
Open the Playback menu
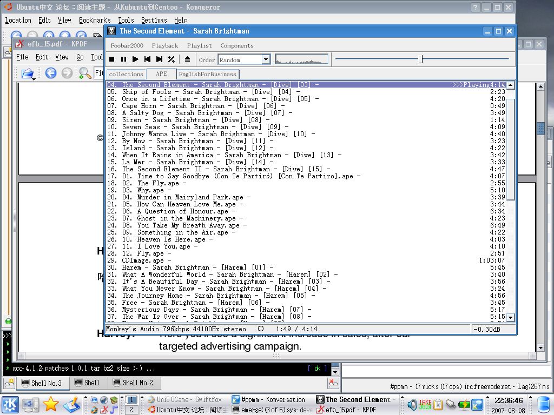(x=165, y=45)
